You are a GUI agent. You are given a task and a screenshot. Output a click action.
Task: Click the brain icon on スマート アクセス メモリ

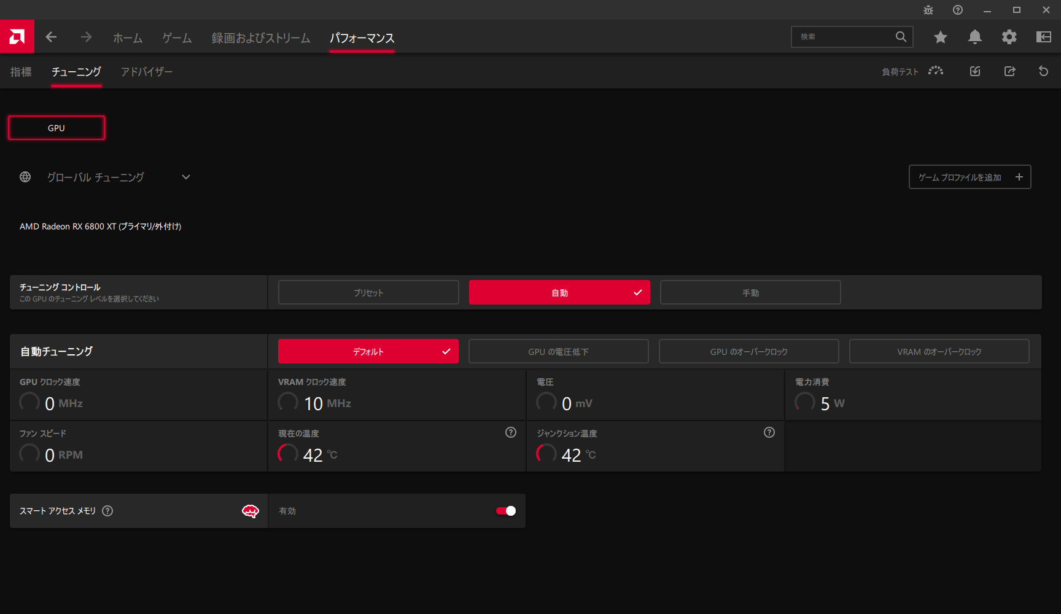click(251, 511)
